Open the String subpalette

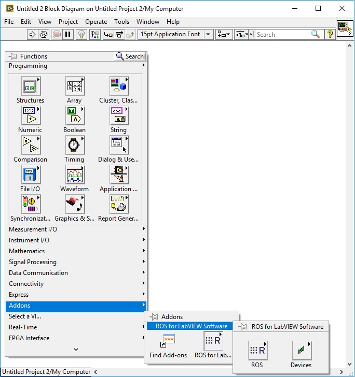point(119,115)
